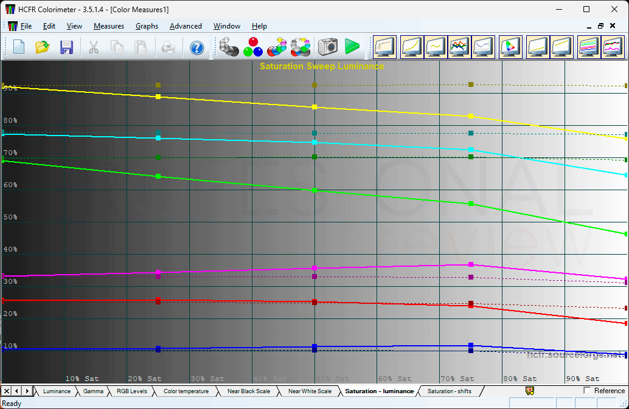
Task: Start continuous measures with the green play arrow
Action: (352, 47)
